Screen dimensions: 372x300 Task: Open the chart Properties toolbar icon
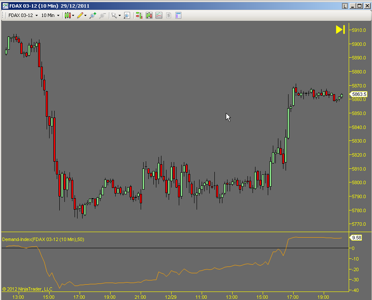[x=178, y=15]
